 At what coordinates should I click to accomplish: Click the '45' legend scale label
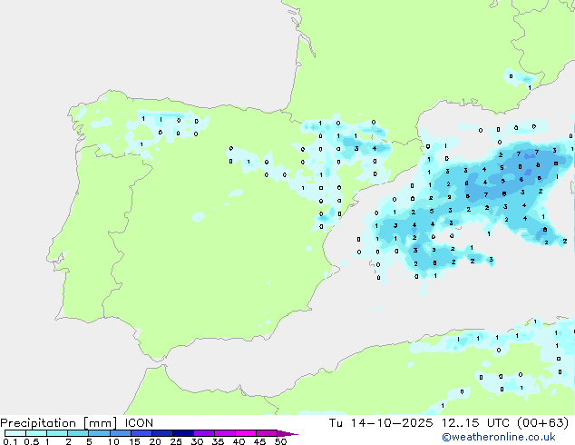tap(259, 441)
